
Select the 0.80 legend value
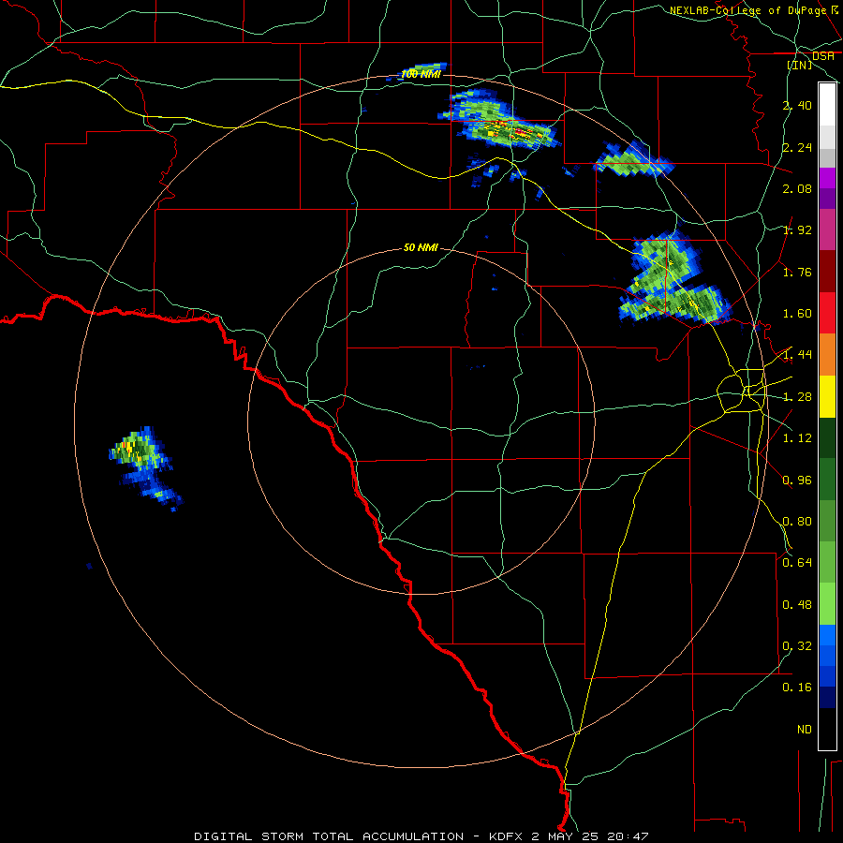tap(797, 521)
